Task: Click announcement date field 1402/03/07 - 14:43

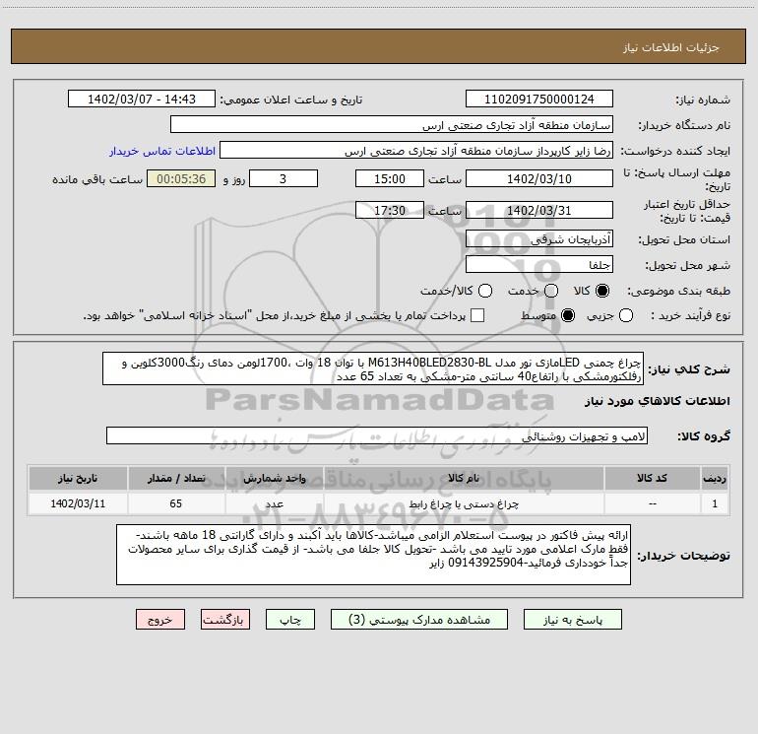Action: click(x=142, y=100)
